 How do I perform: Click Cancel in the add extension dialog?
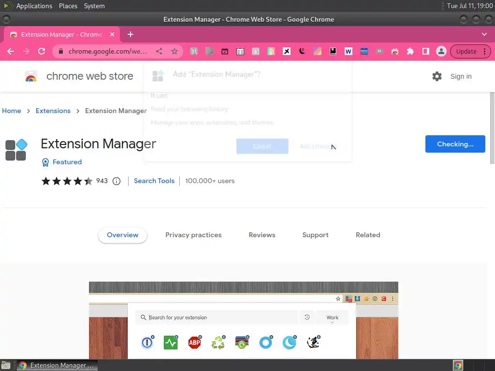click(262, 146)
